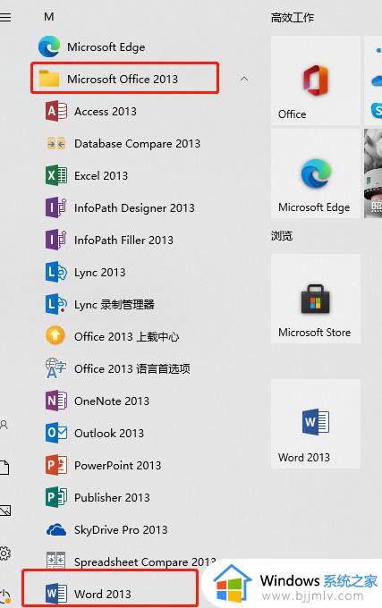Open InfoPath Filler 2013 icon

tap(56, 240)
